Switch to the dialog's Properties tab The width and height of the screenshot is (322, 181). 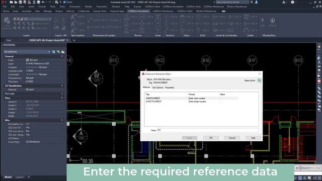tap(170, 87)
